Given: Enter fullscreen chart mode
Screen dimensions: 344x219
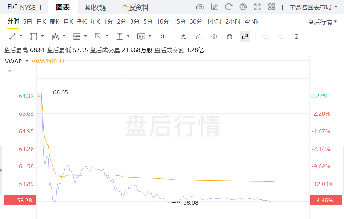Looking at the screenshot, I should point(257,7).
